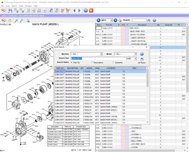Open the Order menu
This screenshot has width=189, height=152.
point(21,6)
